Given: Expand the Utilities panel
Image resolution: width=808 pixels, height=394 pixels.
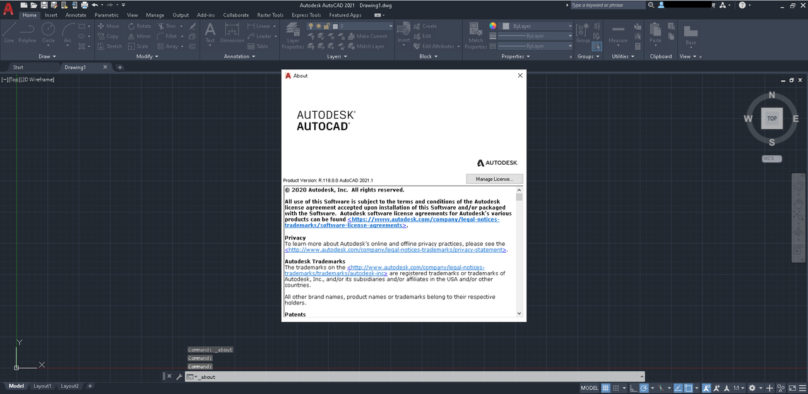Looking at the screenshot, I should coord(623,56).
